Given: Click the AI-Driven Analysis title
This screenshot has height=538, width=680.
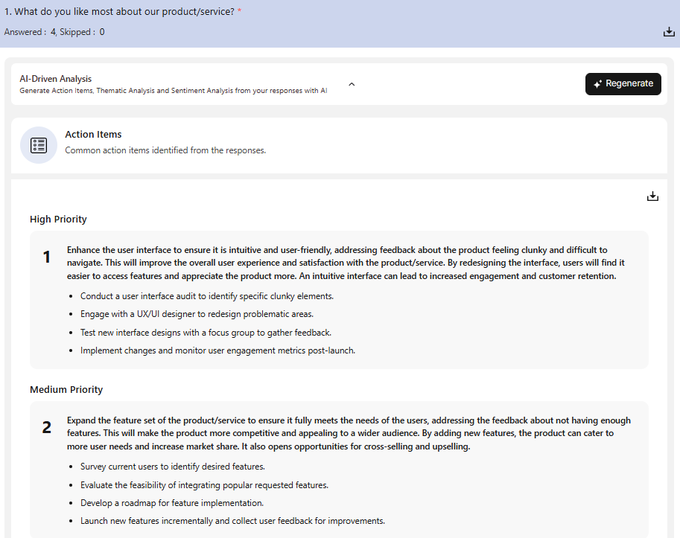Looking at the screenshot, I should click(56, 79).
